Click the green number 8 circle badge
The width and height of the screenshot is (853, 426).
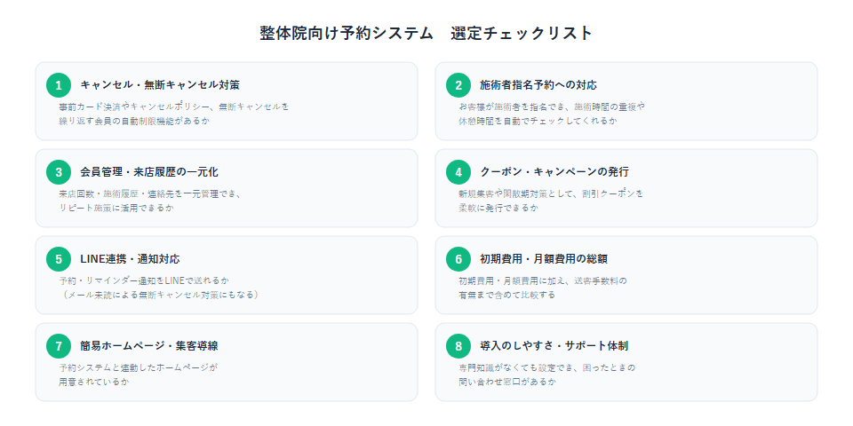[458, 345]
